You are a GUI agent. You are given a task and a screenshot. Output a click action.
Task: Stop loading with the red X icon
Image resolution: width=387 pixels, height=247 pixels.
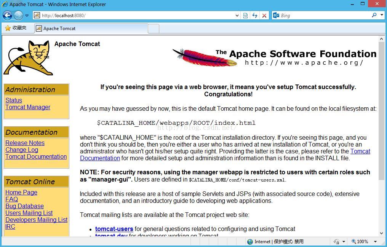pos(264,16)
